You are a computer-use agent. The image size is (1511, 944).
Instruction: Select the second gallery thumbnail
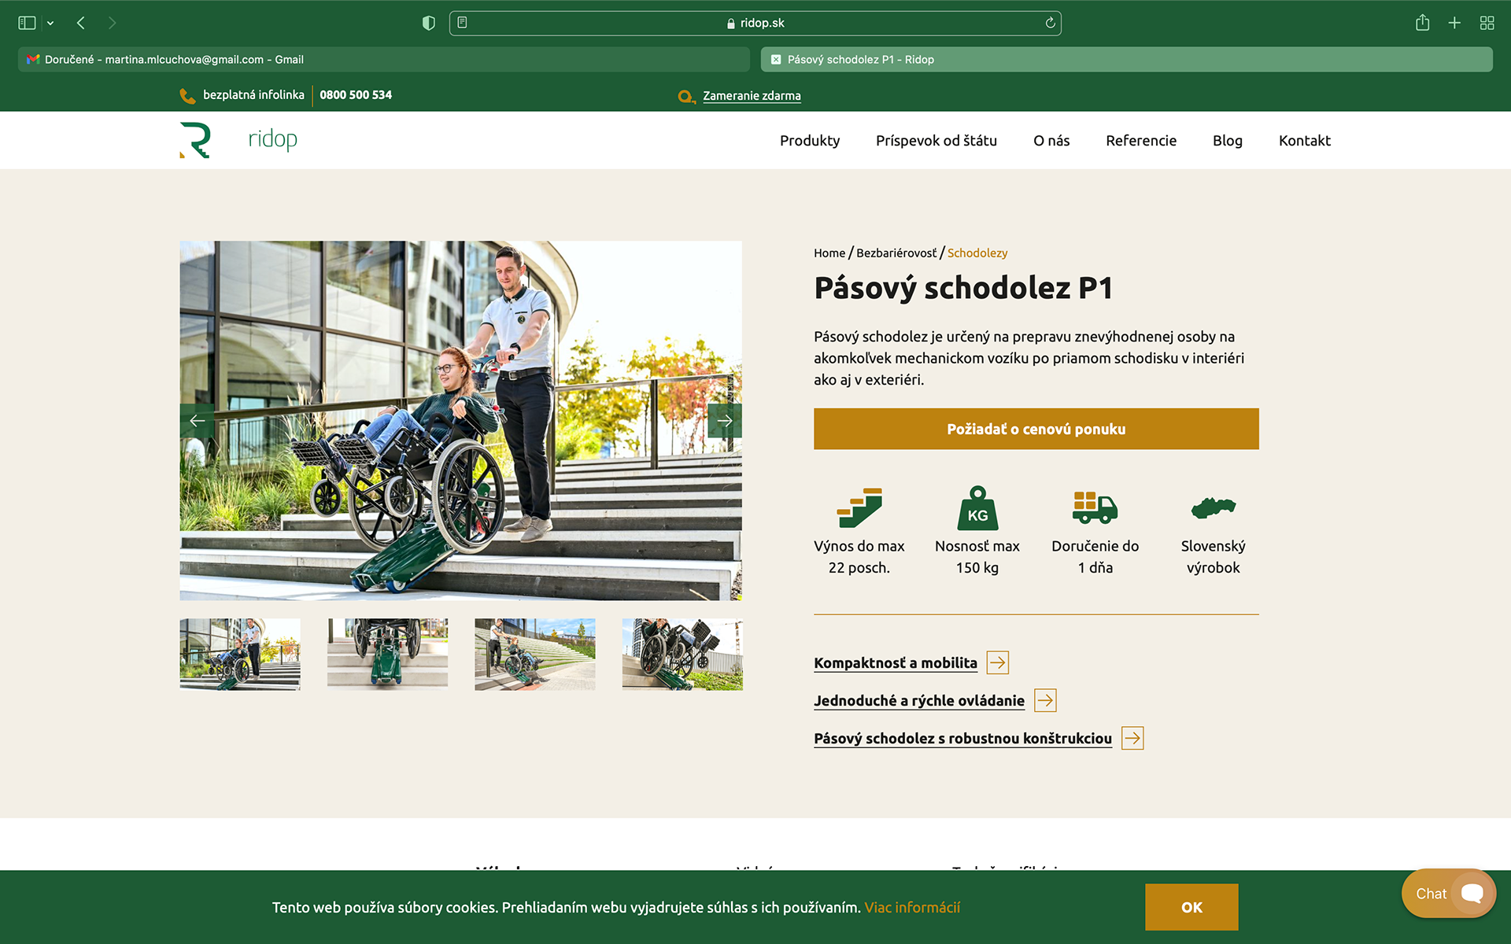click(x=387, y=654)
